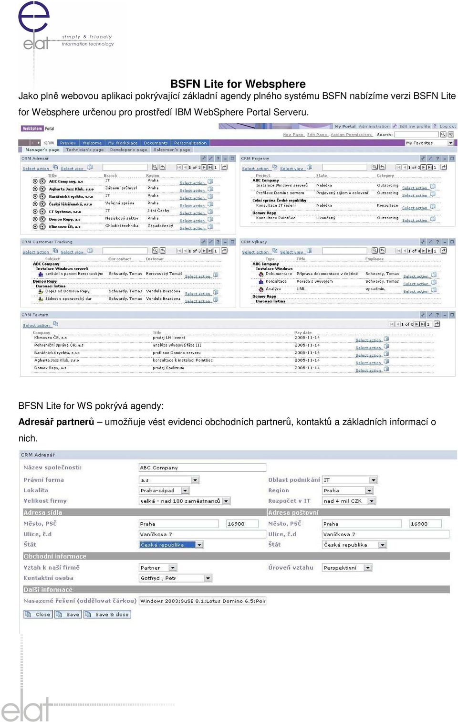Viewport: 458px width, 722px height.
Task: Open Úroveň vztahu dropdown Perspektivní
Action: (368, 568)
